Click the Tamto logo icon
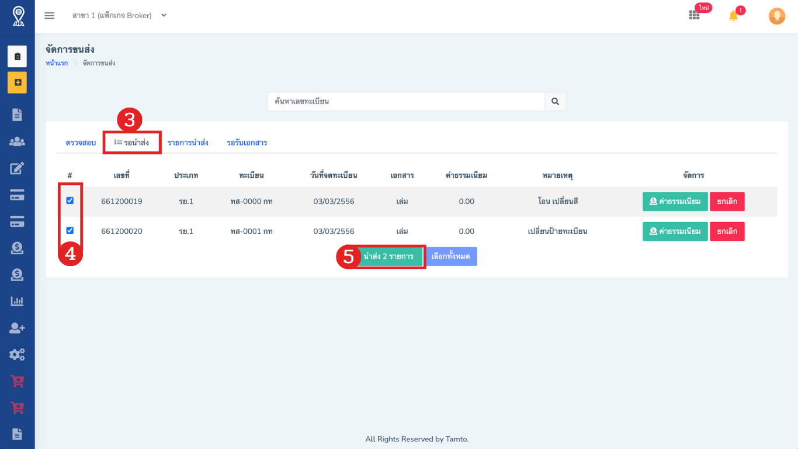Screen dimensions: 798x449 click(18, 16)
